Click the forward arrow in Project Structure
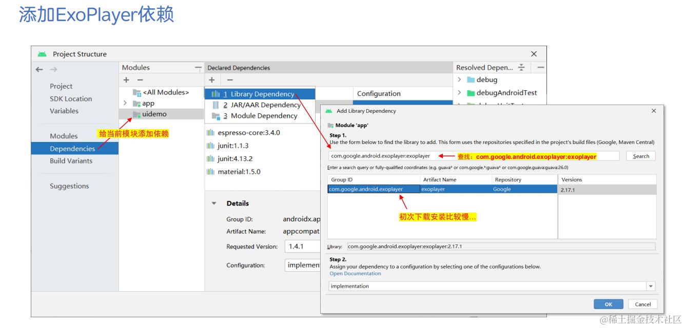685x328 pixels. pyautogui.click(x=53, y=69)
